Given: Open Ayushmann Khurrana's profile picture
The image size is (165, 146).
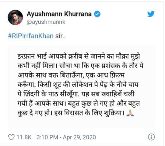Looking at the screenshot, I should click(15, 18).
